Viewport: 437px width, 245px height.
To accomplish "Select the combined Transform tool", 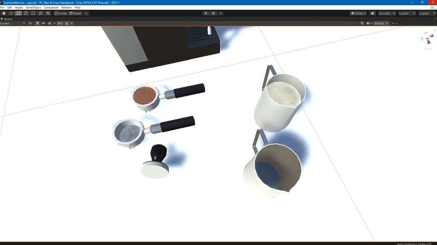I will [x=41, y=13].
